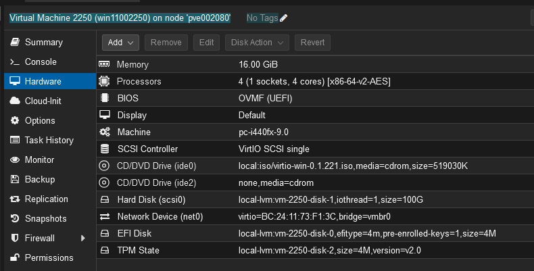Image resolution: width=534 pixels, height=271 pixels.
Task: Click the TPM State drive icon
Action: pyautogui.click(x=105, y=250)
